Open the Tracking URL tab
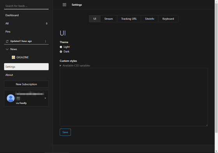This screenshot has height=153, width=218. (129, 19)
